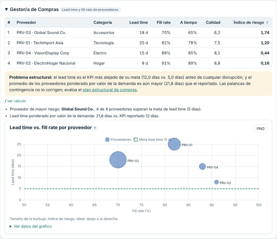This screenshot has height=239, width=277.
Task: Select row PRV-03 · Global Sound Co.
Action: click(138, 33)
